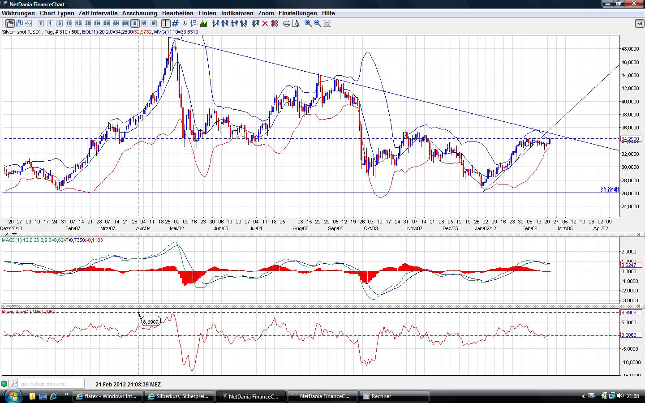This screenshot has height=403, width=645.
Task: Print the chart with printer icon
Action: pos(286,23)
